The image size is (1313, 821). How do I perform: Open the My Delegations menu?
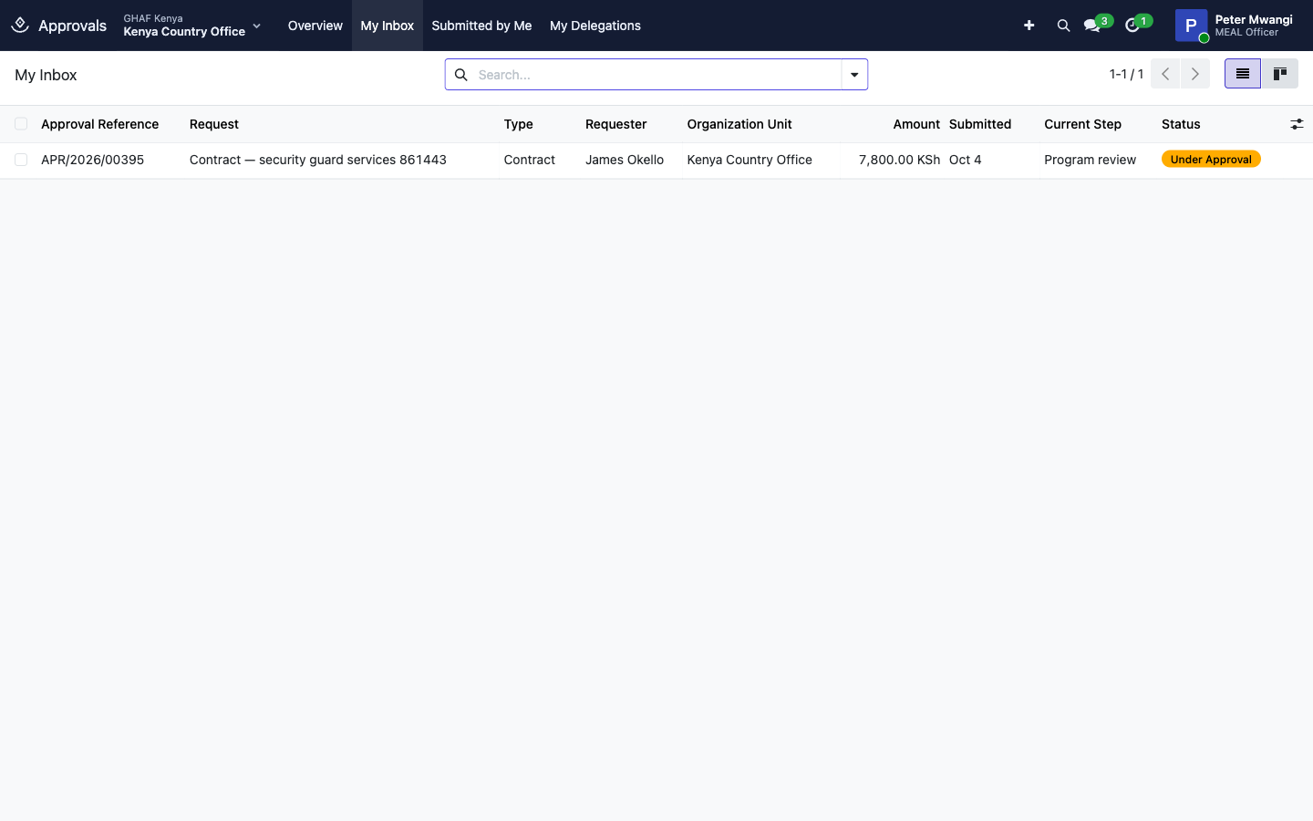(x=595, y=26)
